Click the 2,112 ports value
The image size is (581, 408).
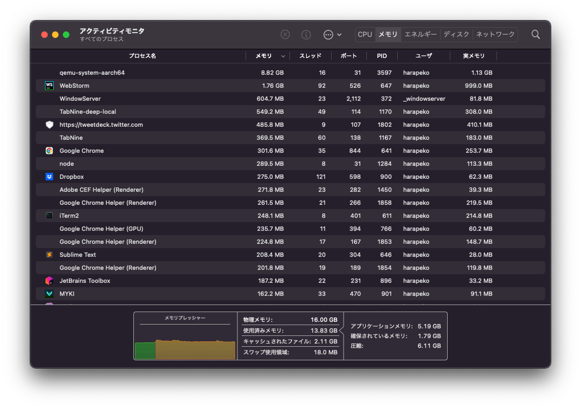click(353, 99)
